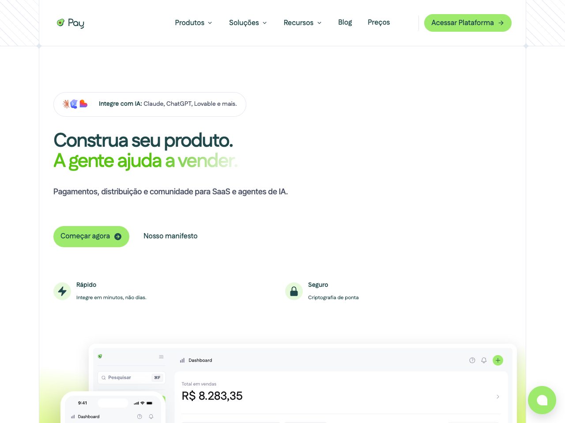Click the phone mockup help icon
This screenshot has height=423, width=565.
[139, 416]
